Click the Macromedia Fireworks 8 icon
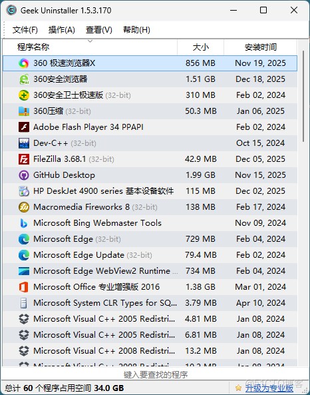Viewport: 310px width, 395px height. point(24,207)
